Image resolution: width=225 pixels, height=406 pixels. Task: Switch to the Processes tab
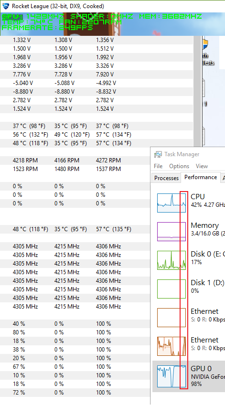166,178
